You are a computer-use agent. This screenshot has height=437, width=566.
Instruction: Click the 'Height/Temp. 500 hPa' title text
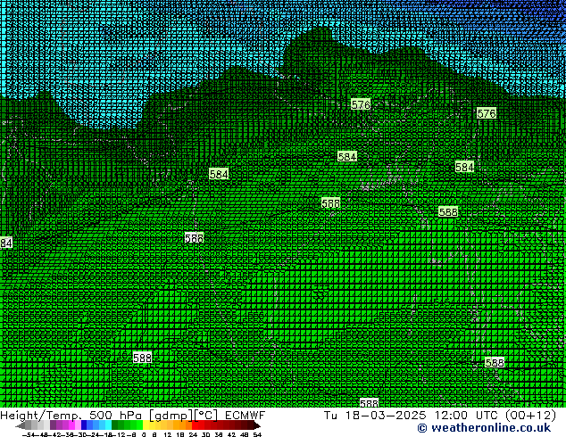click(71, 416)
